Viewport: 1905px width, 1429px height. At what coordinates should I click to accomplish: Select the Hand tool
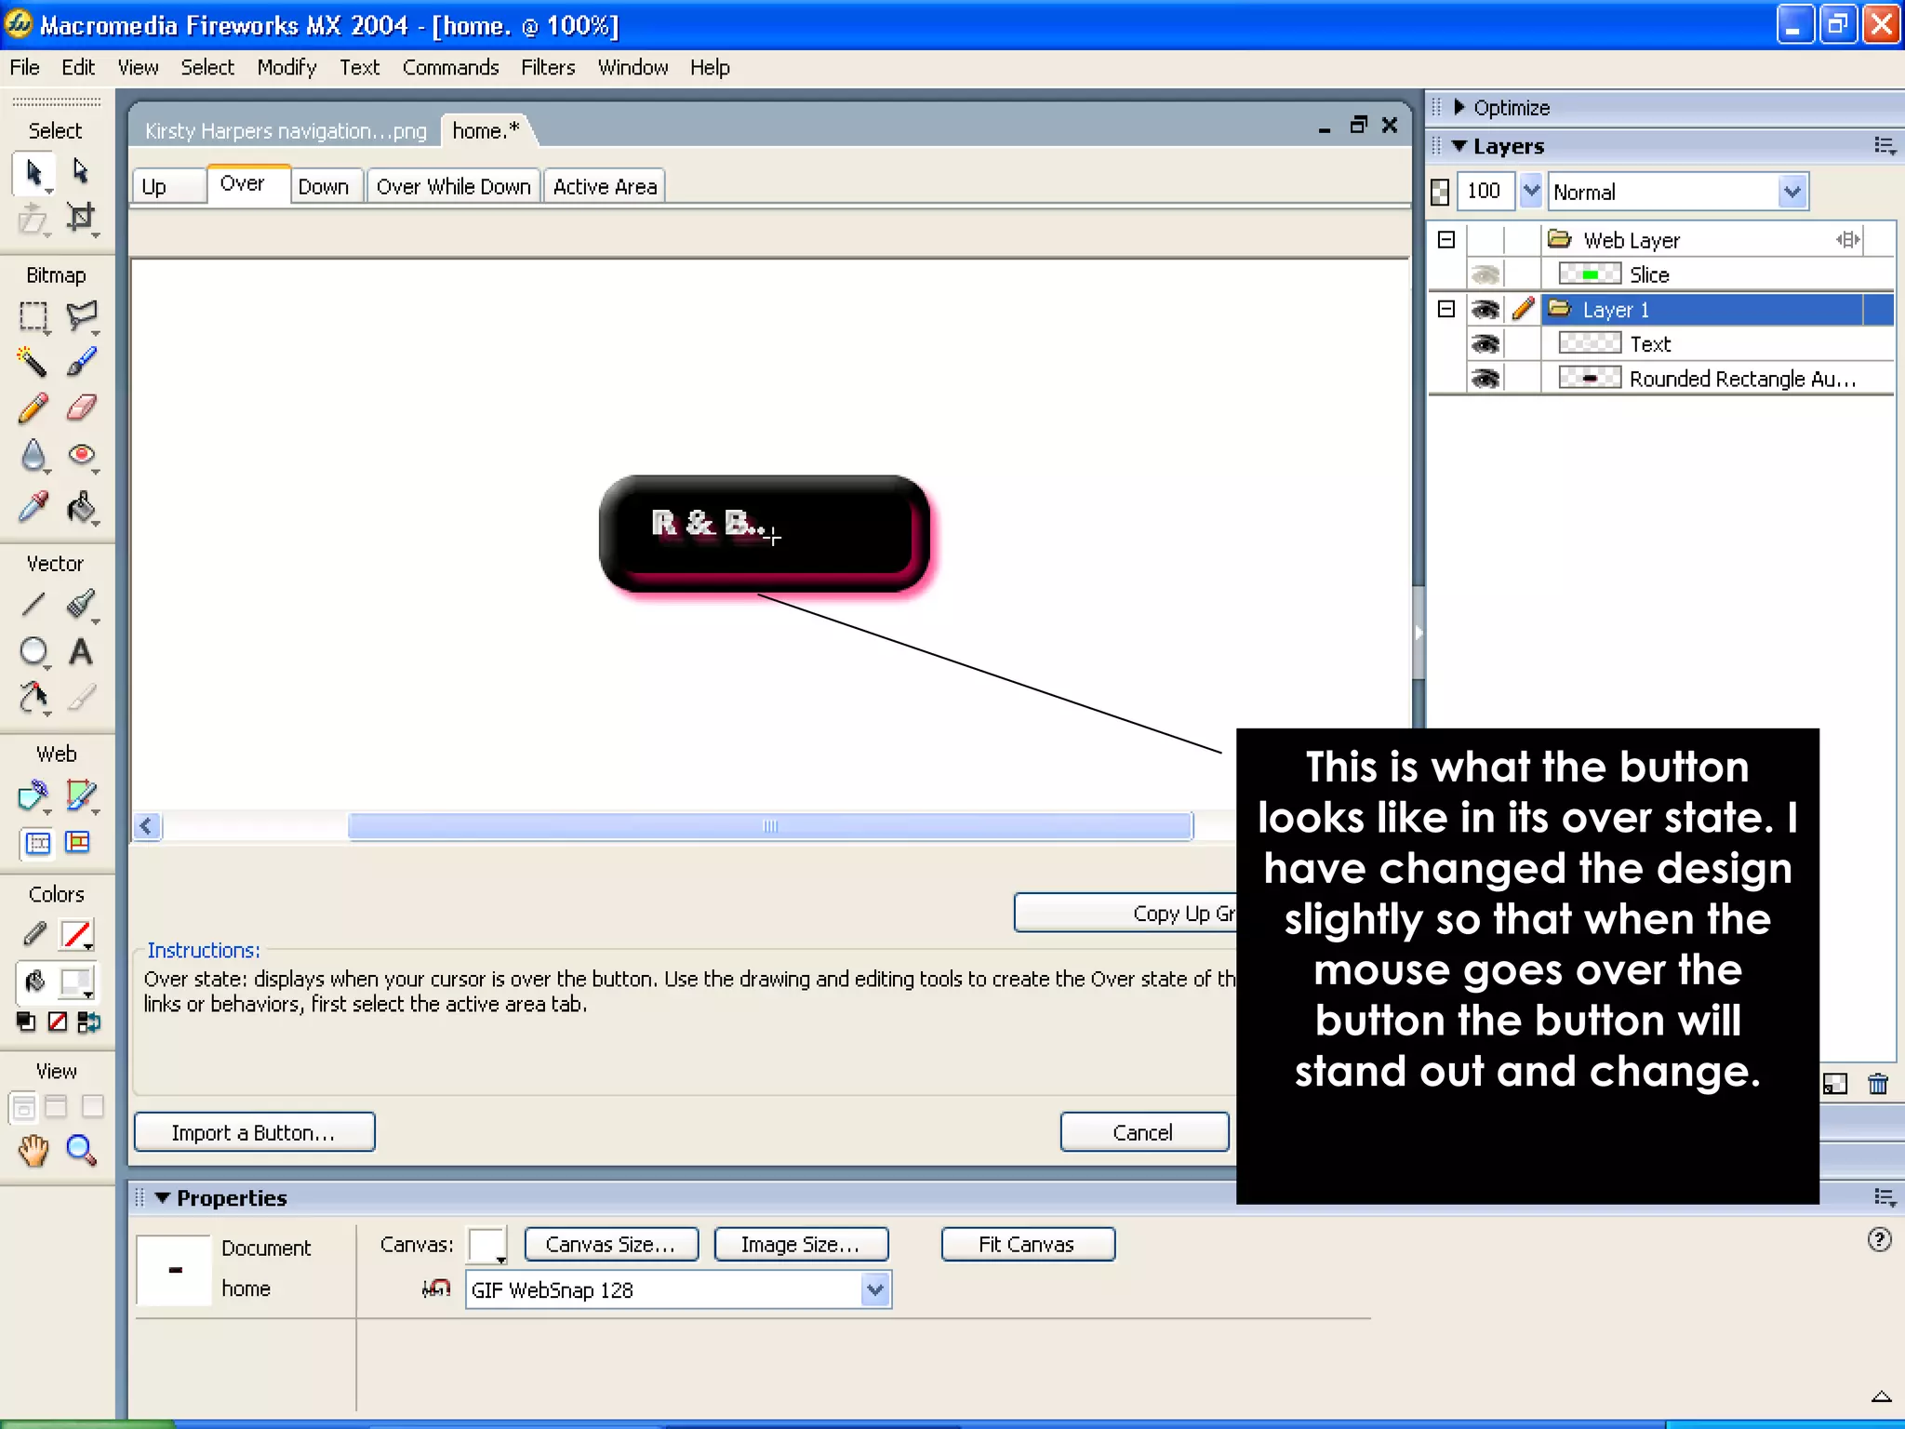33,1151
